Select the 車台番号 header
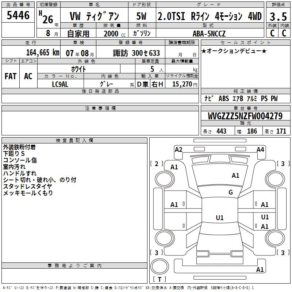 245,108
